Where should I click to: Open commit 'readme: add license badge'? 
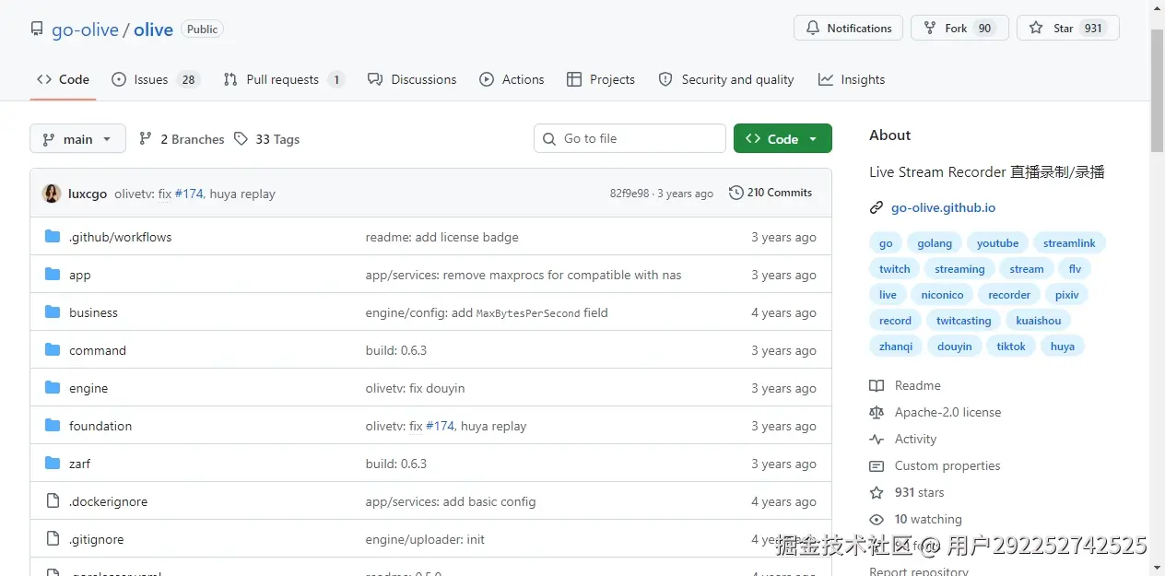tap(441, 237)
